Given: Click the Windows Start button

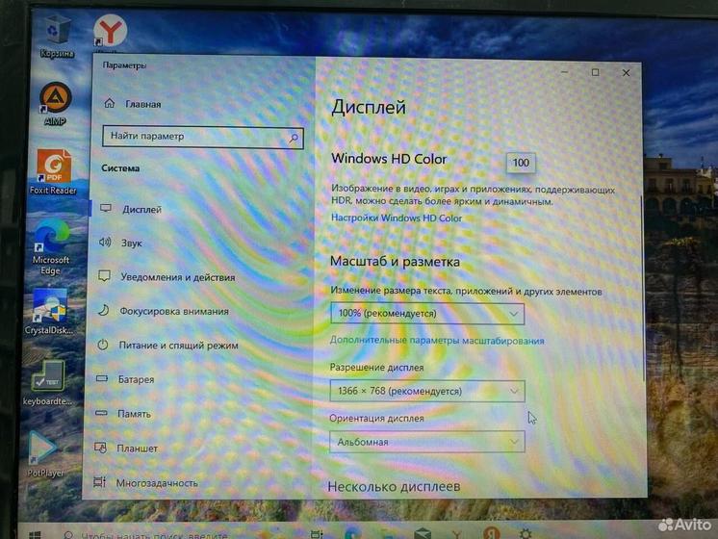Looking at the screenshot, I should [x=34, y=532].
